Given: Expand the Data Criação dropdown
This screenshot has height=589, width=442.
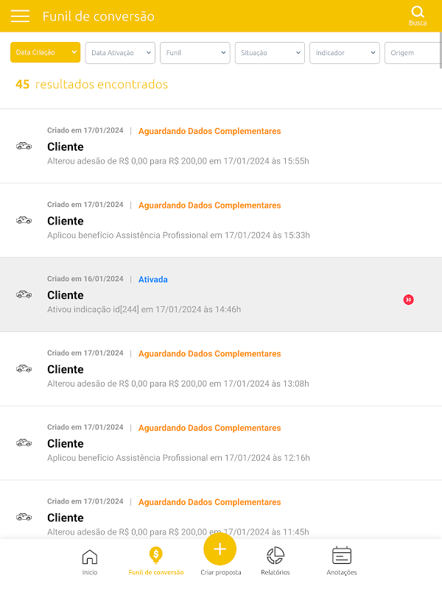Looking at the screenshot, I should pyautogui.click(x=45, y=52).
